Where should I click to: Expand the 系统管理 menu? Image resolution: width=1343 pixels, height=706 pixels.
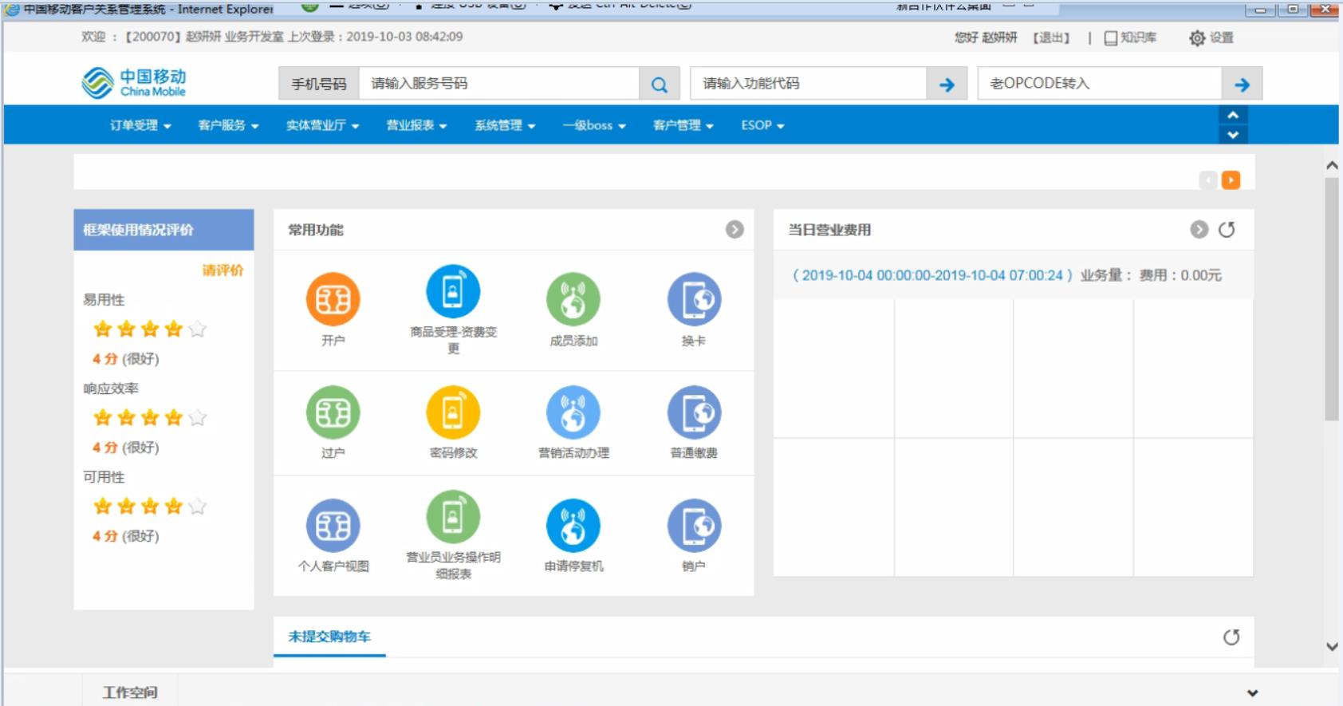click(505, 125)
